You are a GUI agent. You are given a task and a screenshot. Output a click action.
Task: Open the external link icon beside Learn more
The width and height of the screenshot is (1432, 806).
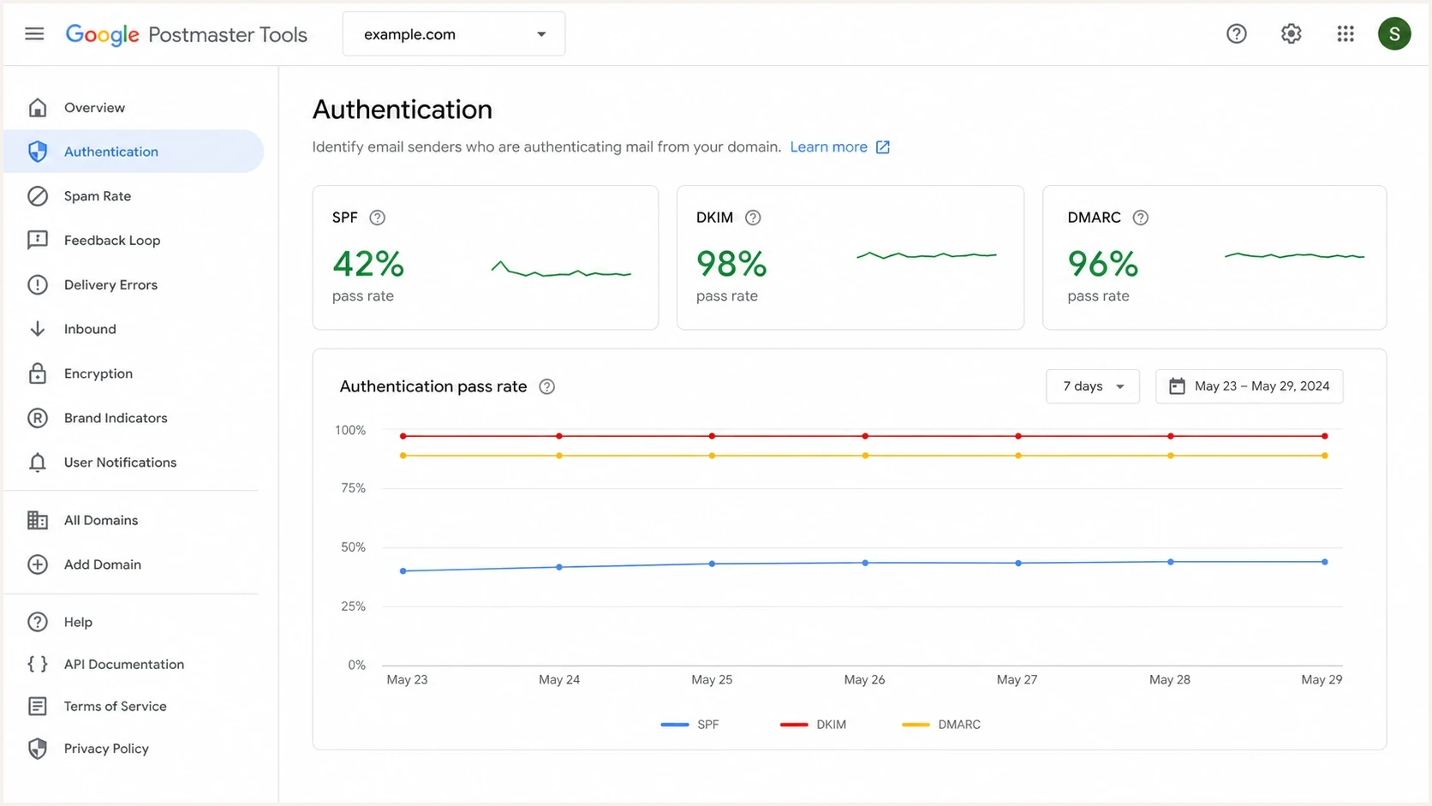(x=882, y=147)
